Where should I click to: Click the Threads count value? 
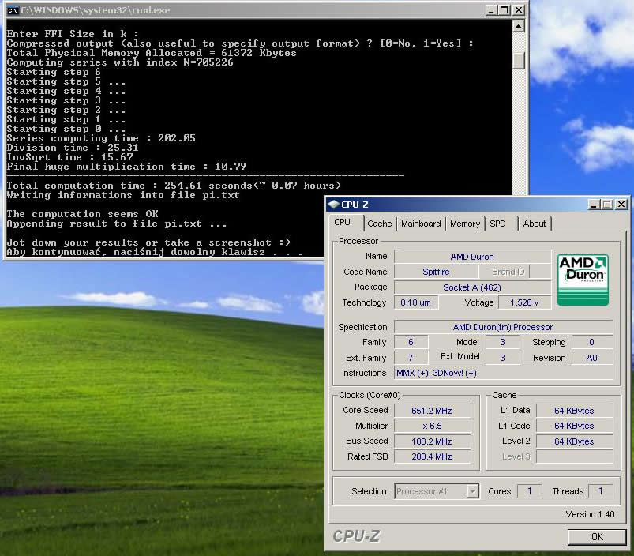click(x=600, y=491)
